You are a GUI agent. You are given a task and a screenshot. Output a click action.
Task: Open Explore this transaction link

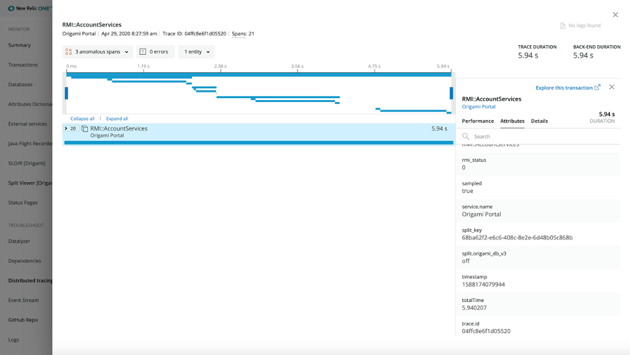[x=564, y=87]
